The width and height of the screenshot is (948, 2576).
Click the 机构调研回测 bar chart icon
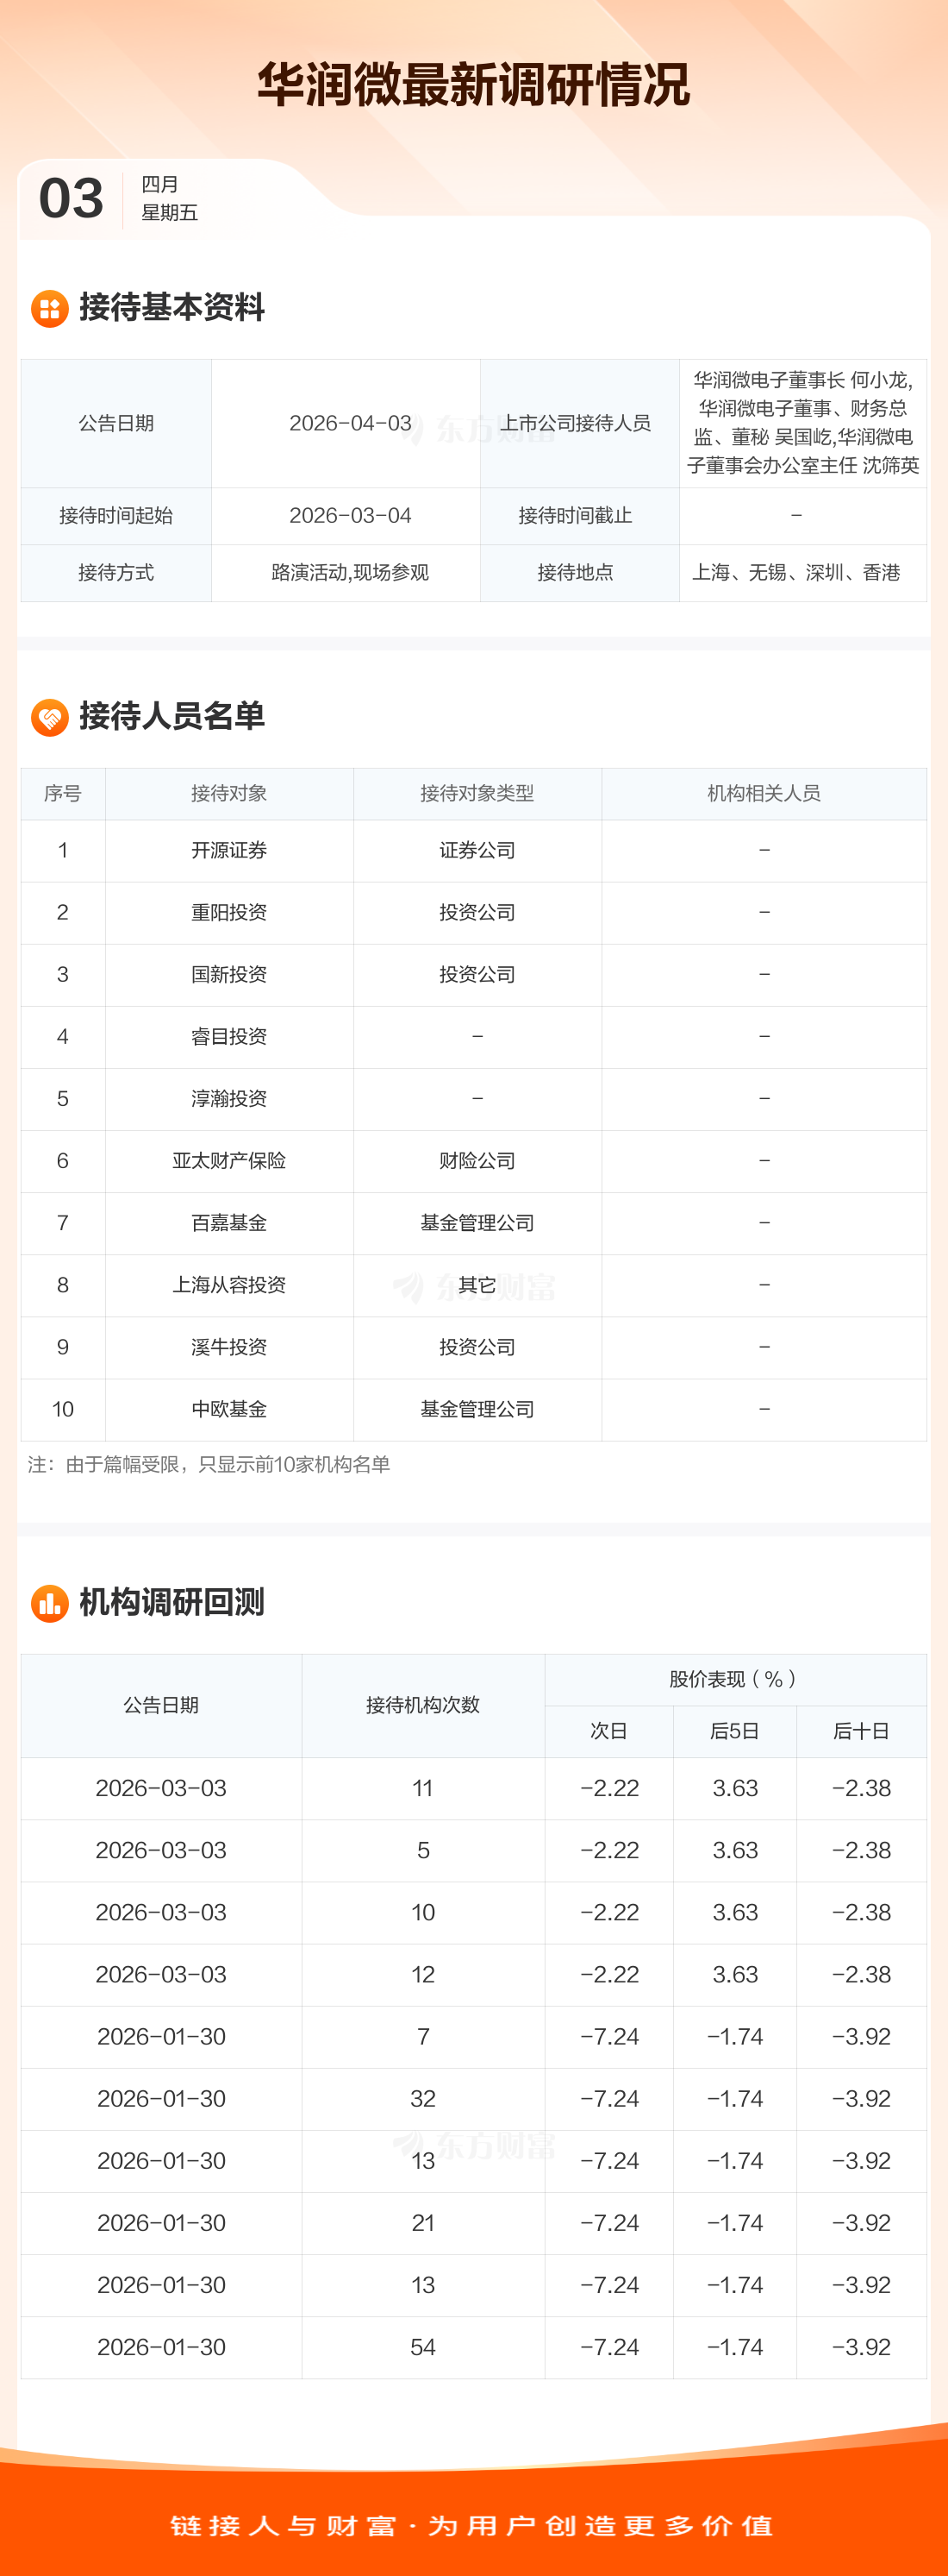pyautogui.click(x=50, y=1603)
